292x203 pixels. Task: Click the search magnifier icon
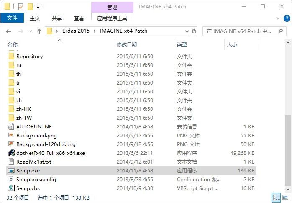coord(280,31)
